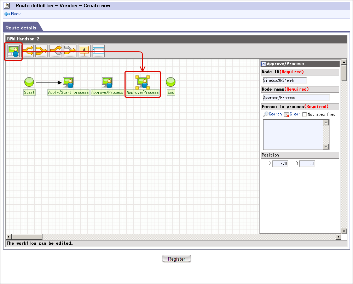Go Back to previous page
This screenshot has width=353, height=284.
[x=16, y=14]
